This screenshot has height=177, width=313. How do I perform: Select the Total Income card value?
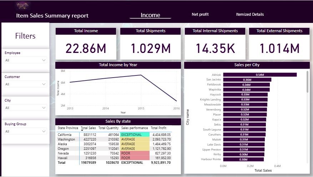86,49
